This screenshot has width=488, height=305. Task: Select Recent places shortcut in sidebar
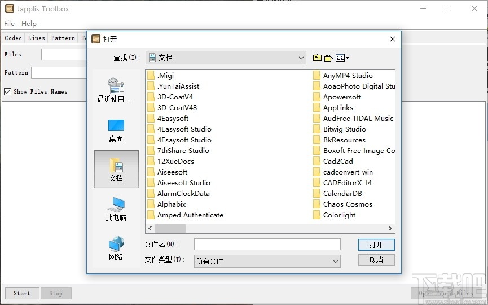(x=116, y=90)
